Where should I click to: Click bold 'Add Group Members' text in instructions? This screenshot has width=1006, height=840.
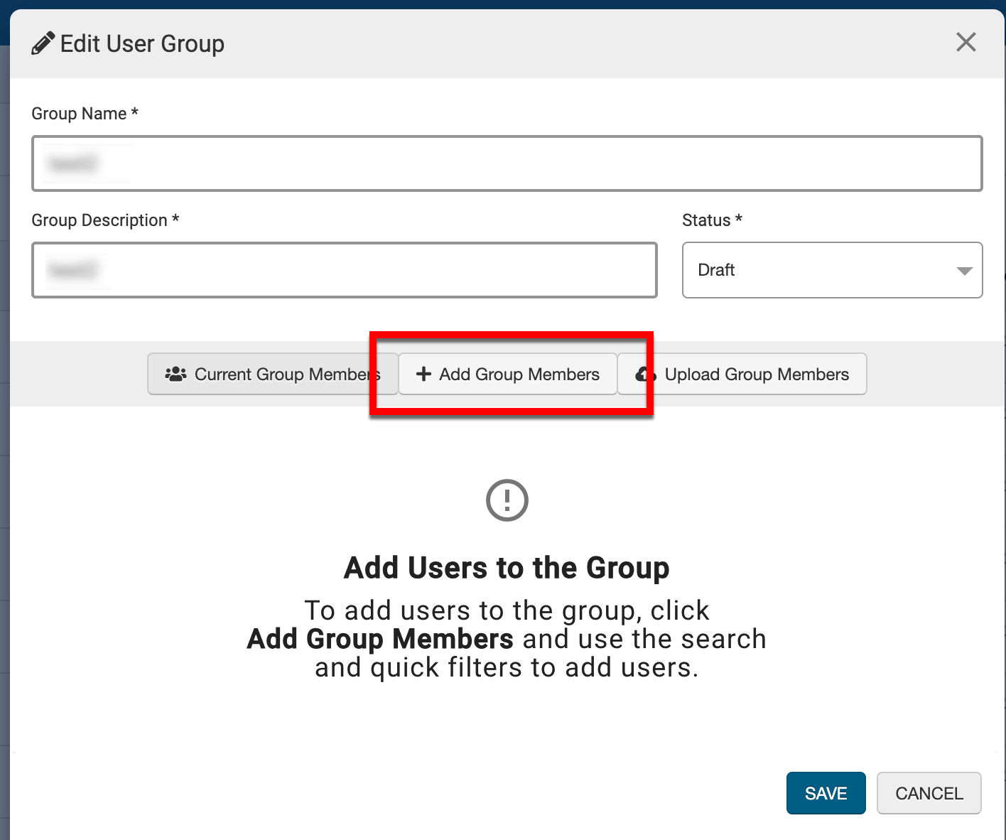380,639
